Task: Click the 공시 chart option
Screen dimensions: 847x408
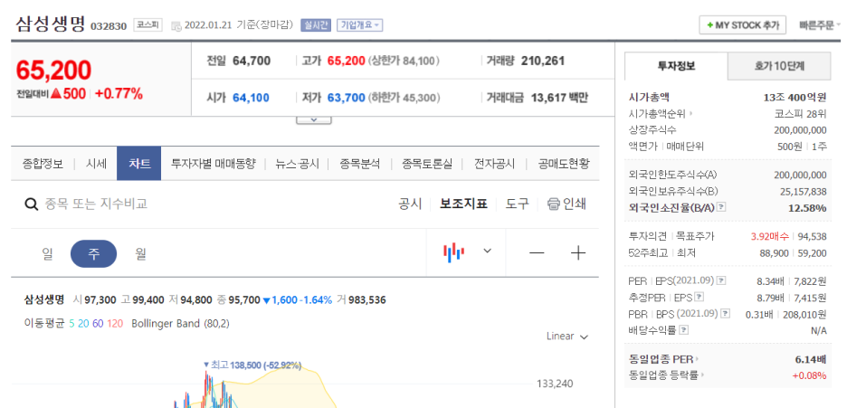Action: [x=410, y=204]
